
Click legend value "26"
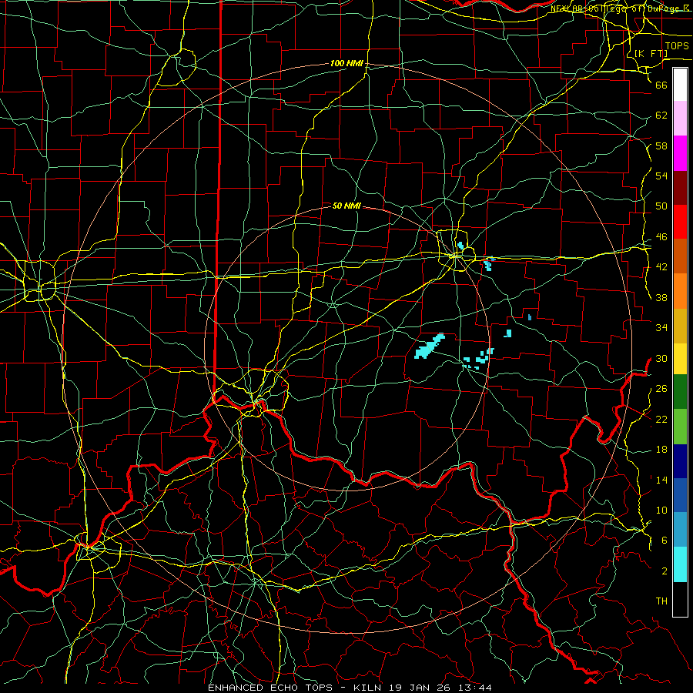coord(661,389)
